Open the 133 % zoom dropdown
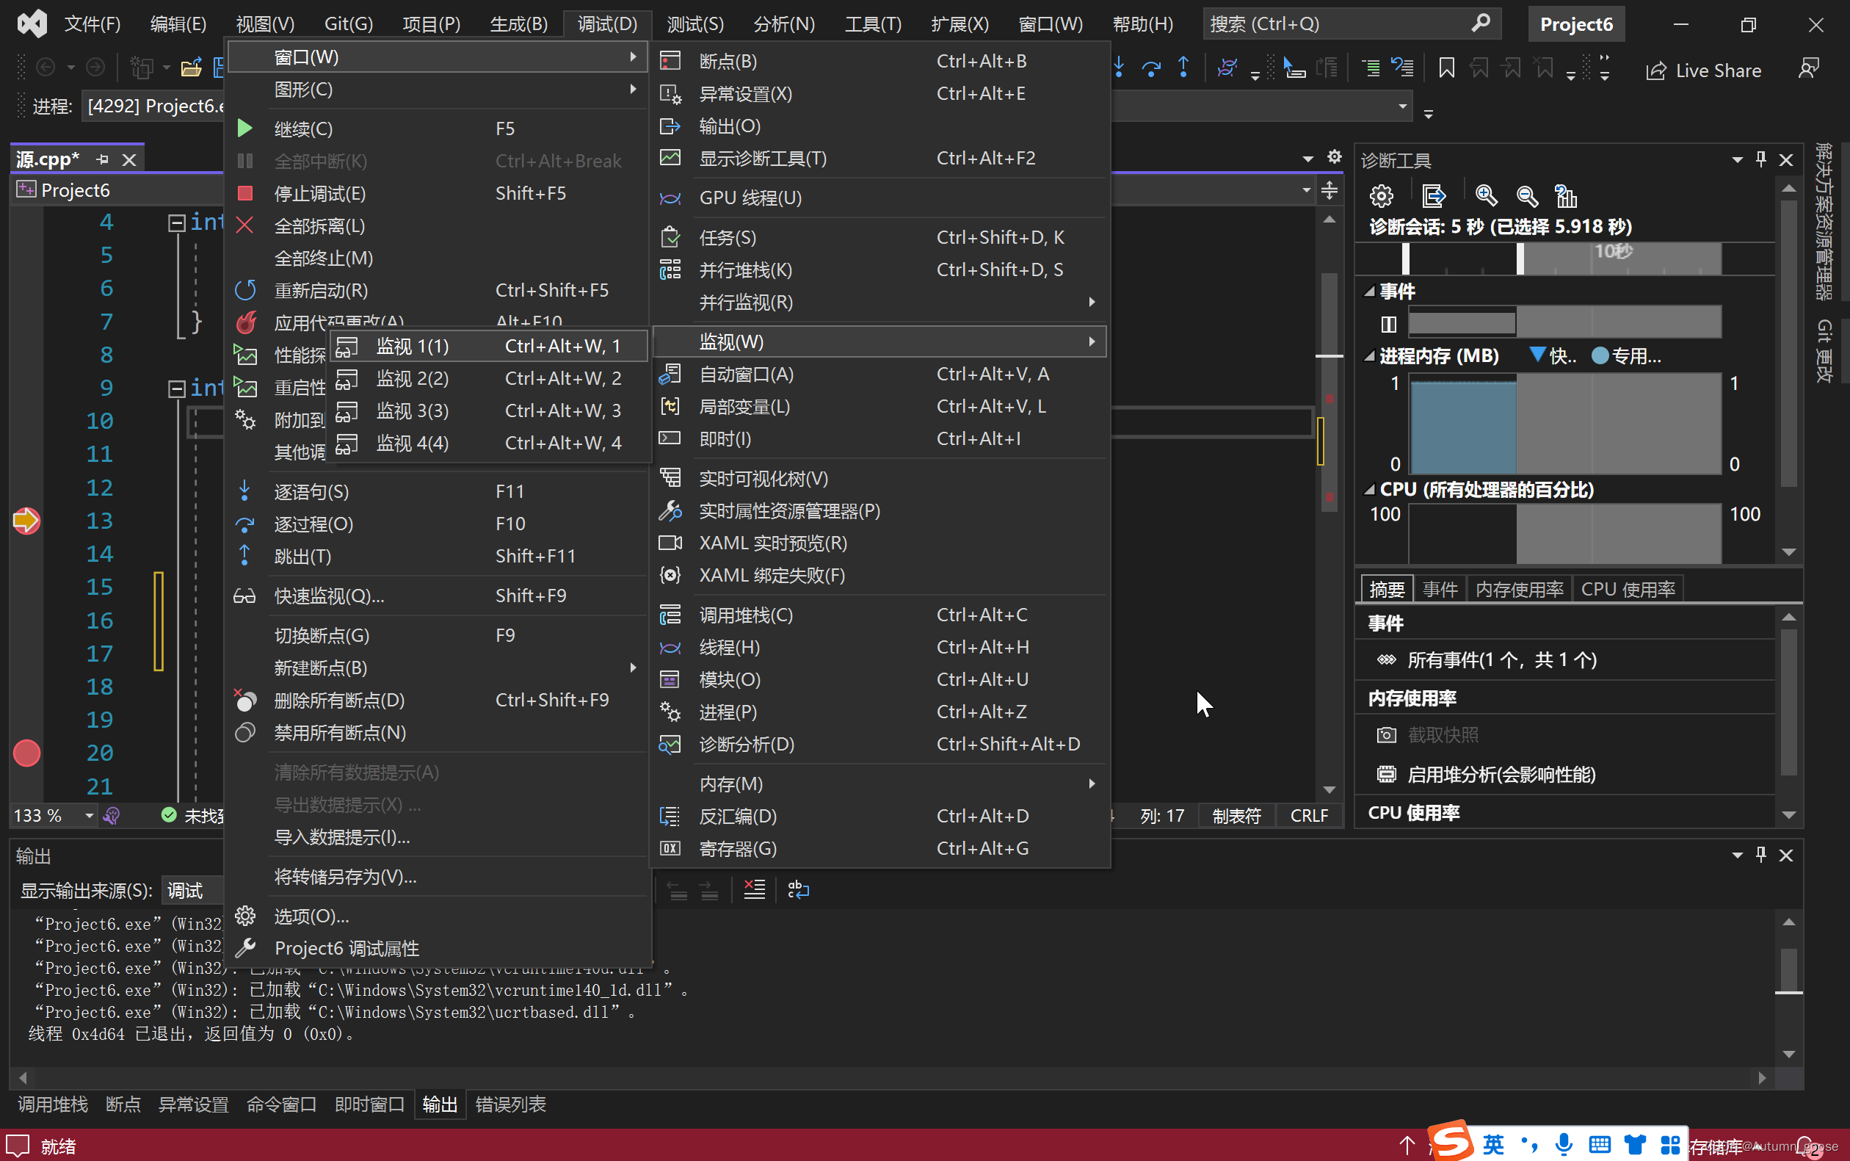Viewport: 1850px width, 1161px height. tap(89, 815)
